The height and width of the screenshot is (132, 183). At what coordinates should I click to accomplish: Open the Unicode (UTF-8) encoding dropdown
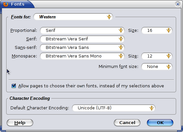pyautogui.click(x=114, y=108)
